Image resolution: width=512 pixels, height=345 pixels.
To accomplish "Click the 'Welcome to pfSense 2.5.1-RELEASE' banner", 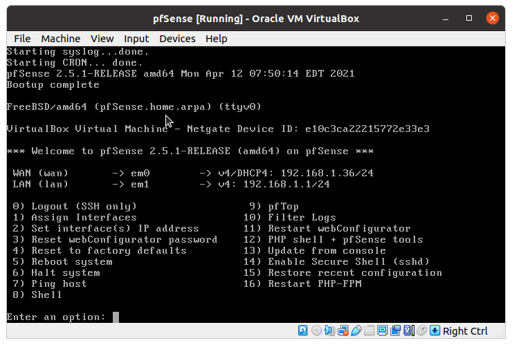I will (x=190, y=151).
